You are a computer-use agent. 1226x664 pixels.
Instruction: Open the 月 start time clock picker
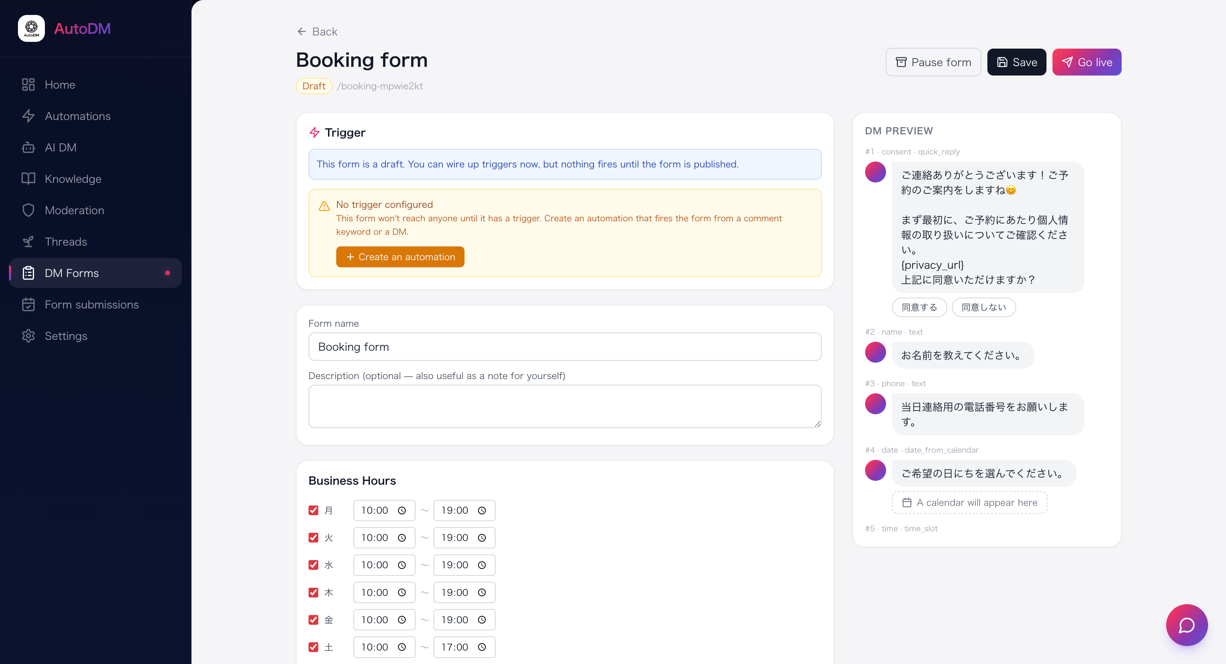coord(402,510)
